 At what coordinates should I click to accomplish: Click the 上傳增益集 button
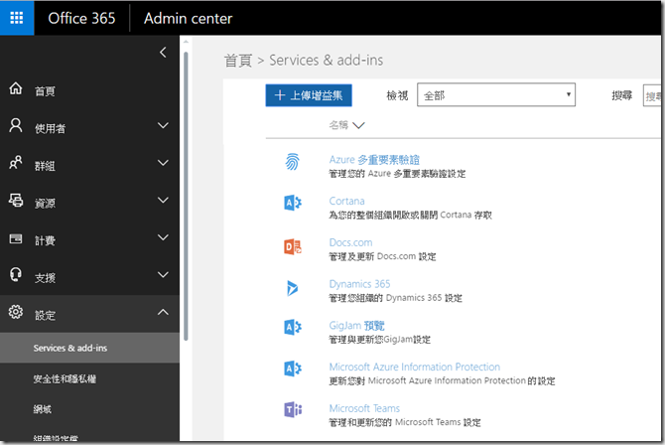309,95
